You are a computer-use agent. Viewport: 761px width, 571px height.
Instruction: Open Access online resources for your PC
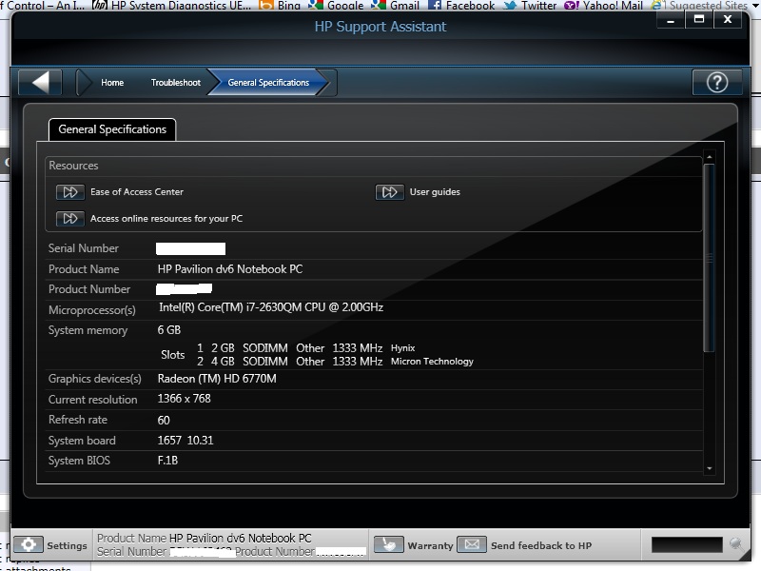[166, 219]
